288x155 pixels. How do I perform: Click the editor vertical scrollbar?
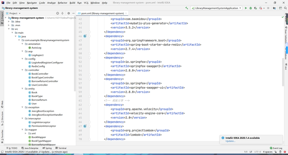point(283,72)
